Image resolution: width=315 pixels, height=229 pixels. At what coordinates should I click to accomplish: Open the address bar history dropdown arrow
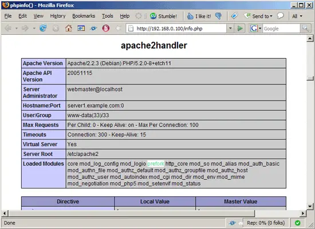[230, 29]
